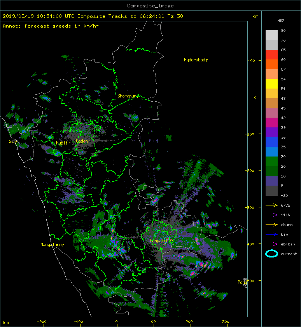Click the -200 tick on horizontal km axis
The height and width of the screenshot is (327, 301).
(x=42, y=322)
